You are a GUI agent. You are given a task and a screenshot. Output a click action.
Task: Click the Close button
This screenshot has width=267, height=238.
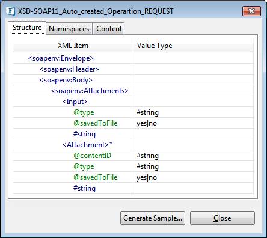coord(222,218)
